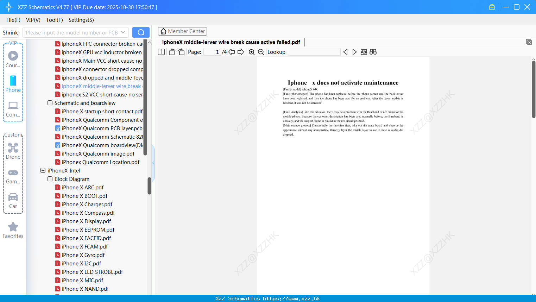Click the XZZ app logo
The height and width of the screenshot is (302, 536).
pos(9,7)
